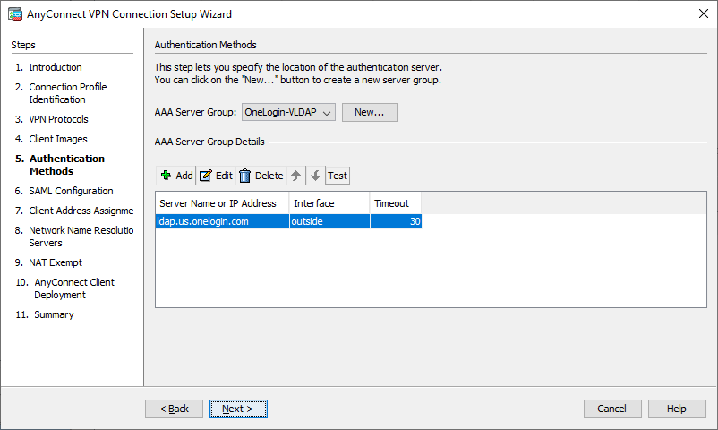This screenshot has width=718, height=430.
Task: Click the AnyConnect wizard title bar icon
Action: (x=15, y=14)
